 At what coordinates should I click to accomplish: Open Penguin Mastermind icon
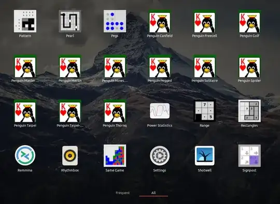tap(25, 66)
